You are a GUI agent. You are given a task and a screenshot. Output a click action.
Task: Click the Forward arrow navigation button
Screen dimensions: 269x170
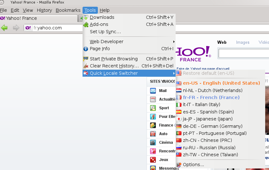point(16,28)
